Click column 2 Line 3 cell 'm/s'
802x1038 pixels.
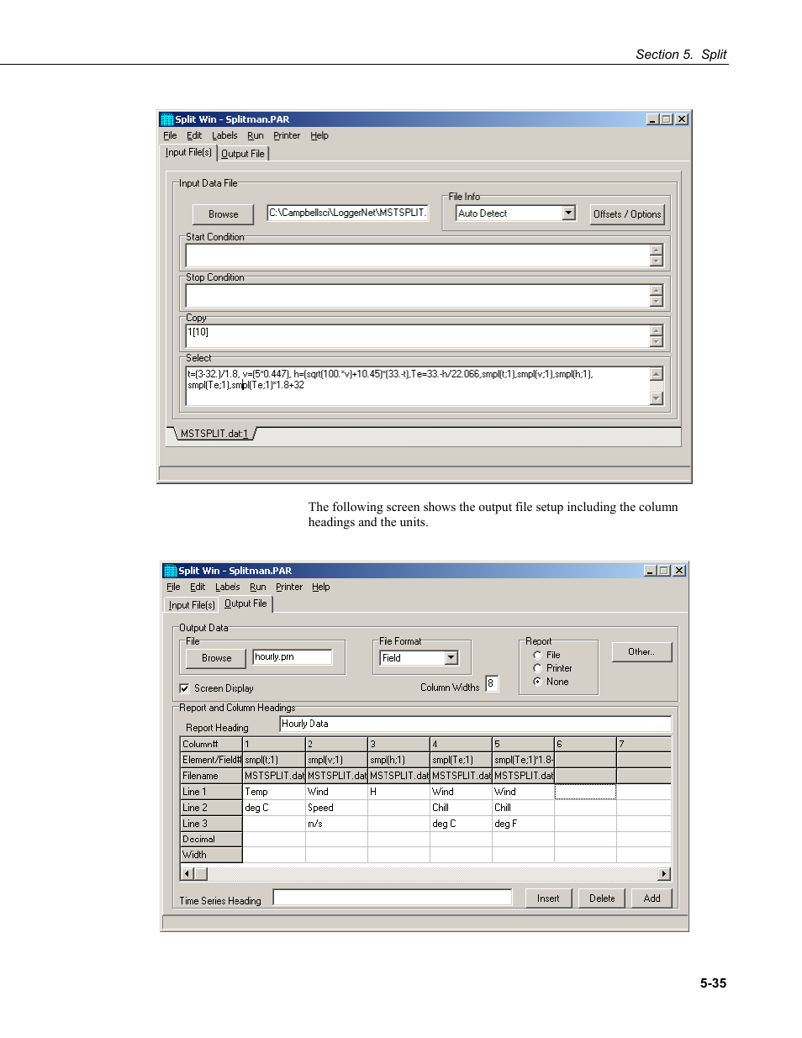pos(336,824)
